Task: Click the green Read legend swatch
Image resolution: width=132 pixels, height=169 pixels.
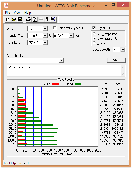Action: 78,84
